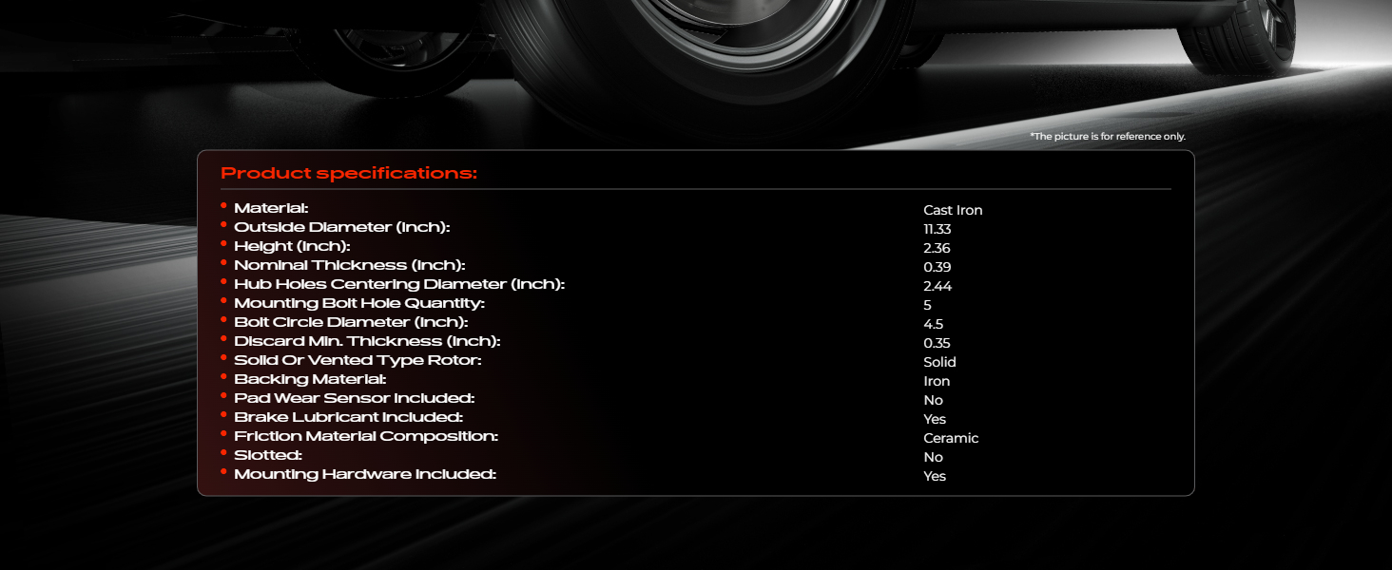
Task: Click the "Material:" specification label
Action: point(271,208)
